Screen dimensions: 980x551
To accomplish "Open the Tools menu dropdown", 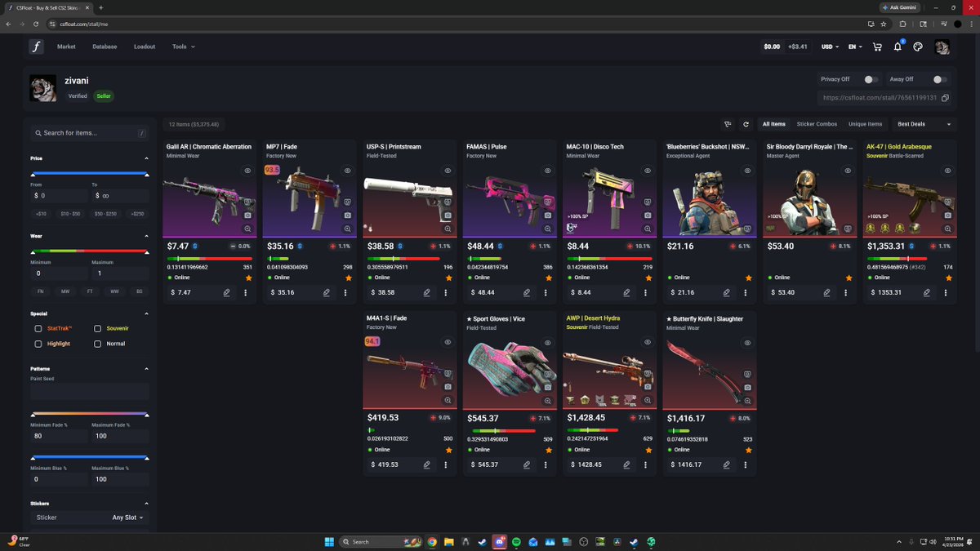I will (x=183, y=47).
